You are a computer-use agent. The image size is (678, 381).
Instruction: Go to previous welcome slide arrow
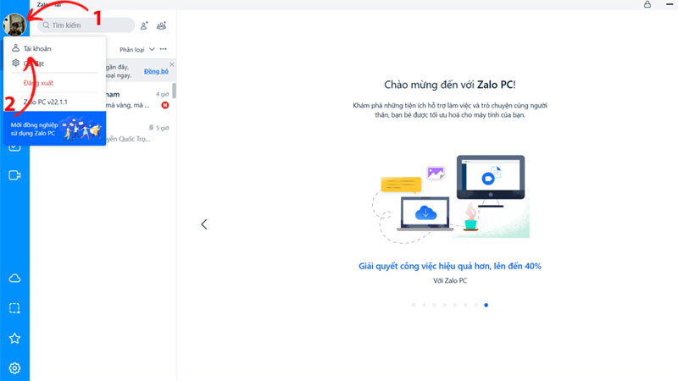(204, 224)
